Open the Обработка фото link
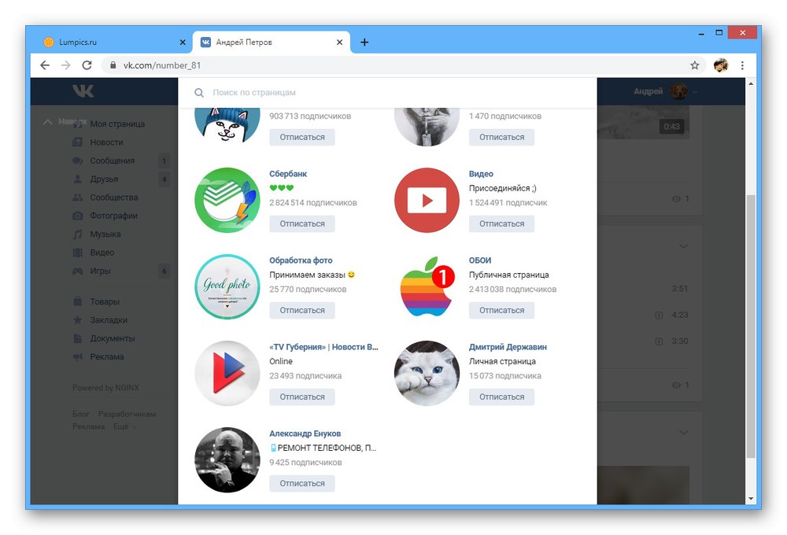 (301, 260)
